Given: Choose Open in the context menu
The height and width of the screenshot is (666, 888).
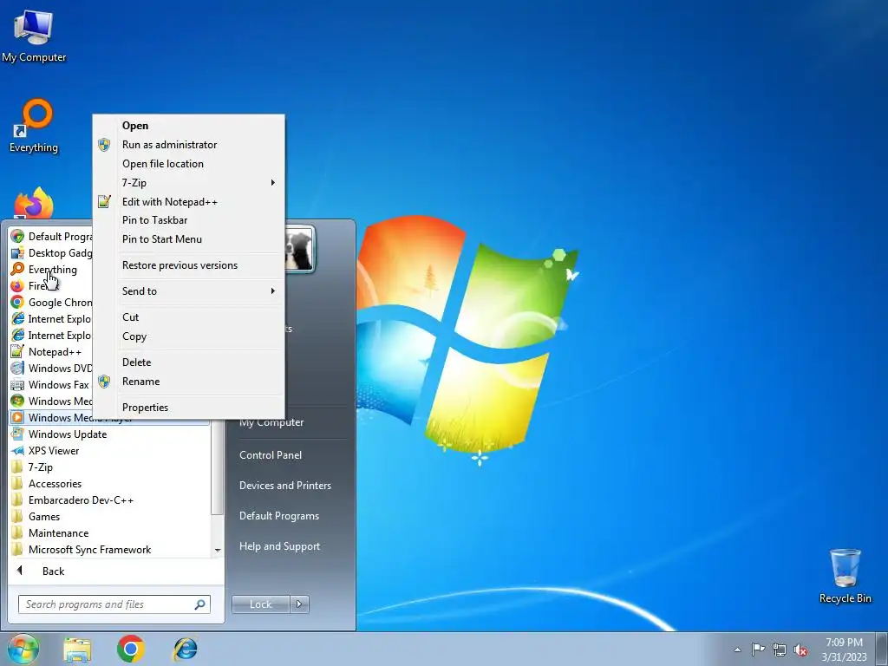Looking at the screenshot, I should (188, 126).
